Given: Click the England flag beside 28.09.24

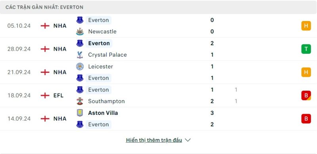Looking at the screenshot, I should coord(45,49).
